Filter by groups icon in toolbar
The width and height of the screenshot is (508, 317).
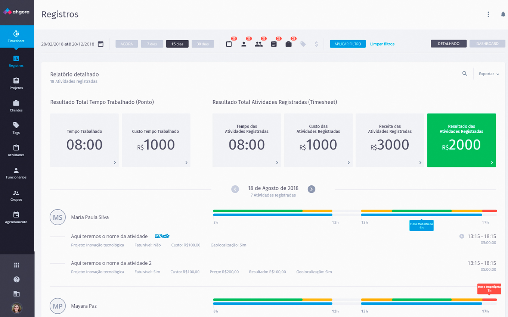pyautogui.click(x=258, y=44)
